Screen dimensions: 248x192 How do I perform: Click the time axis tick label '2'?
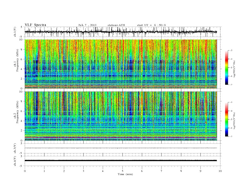click(64, 171)
